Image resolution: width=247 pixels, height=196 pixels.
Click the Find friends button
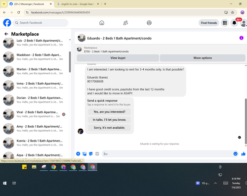pos(209,23)
